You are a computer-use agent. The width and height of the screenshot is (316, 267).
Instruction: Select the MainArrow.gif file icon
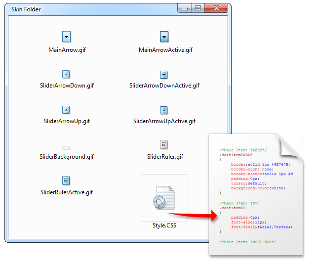point(66,37)
